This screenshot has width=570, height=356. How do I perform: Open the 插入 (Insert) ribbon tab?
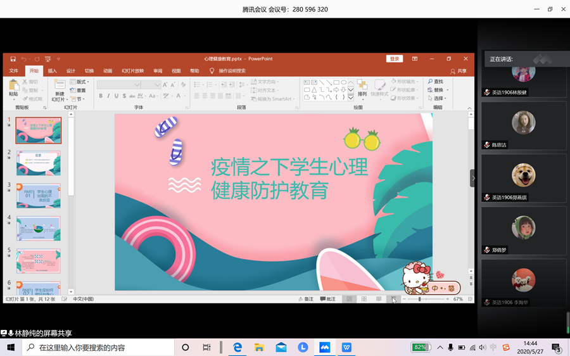52,71
